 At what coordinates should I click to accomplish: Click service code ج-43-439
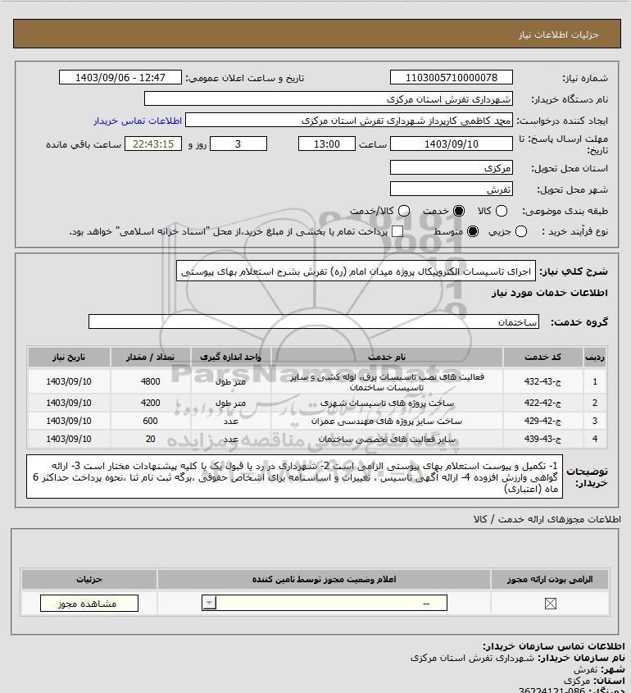542,440
